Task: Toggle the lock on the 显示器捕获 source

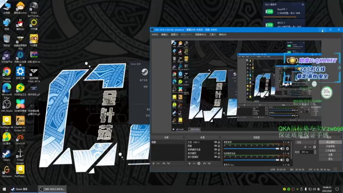Action: [x=219, y=157]
